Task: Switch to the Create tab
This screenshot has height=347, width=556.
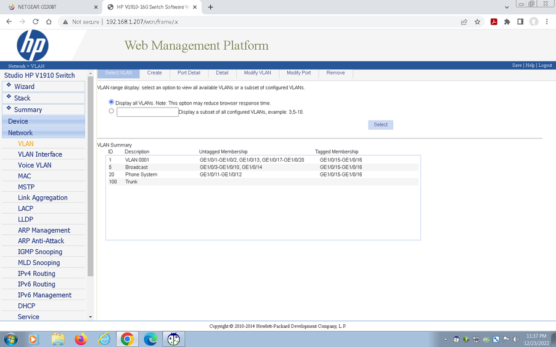Action: 154,73
